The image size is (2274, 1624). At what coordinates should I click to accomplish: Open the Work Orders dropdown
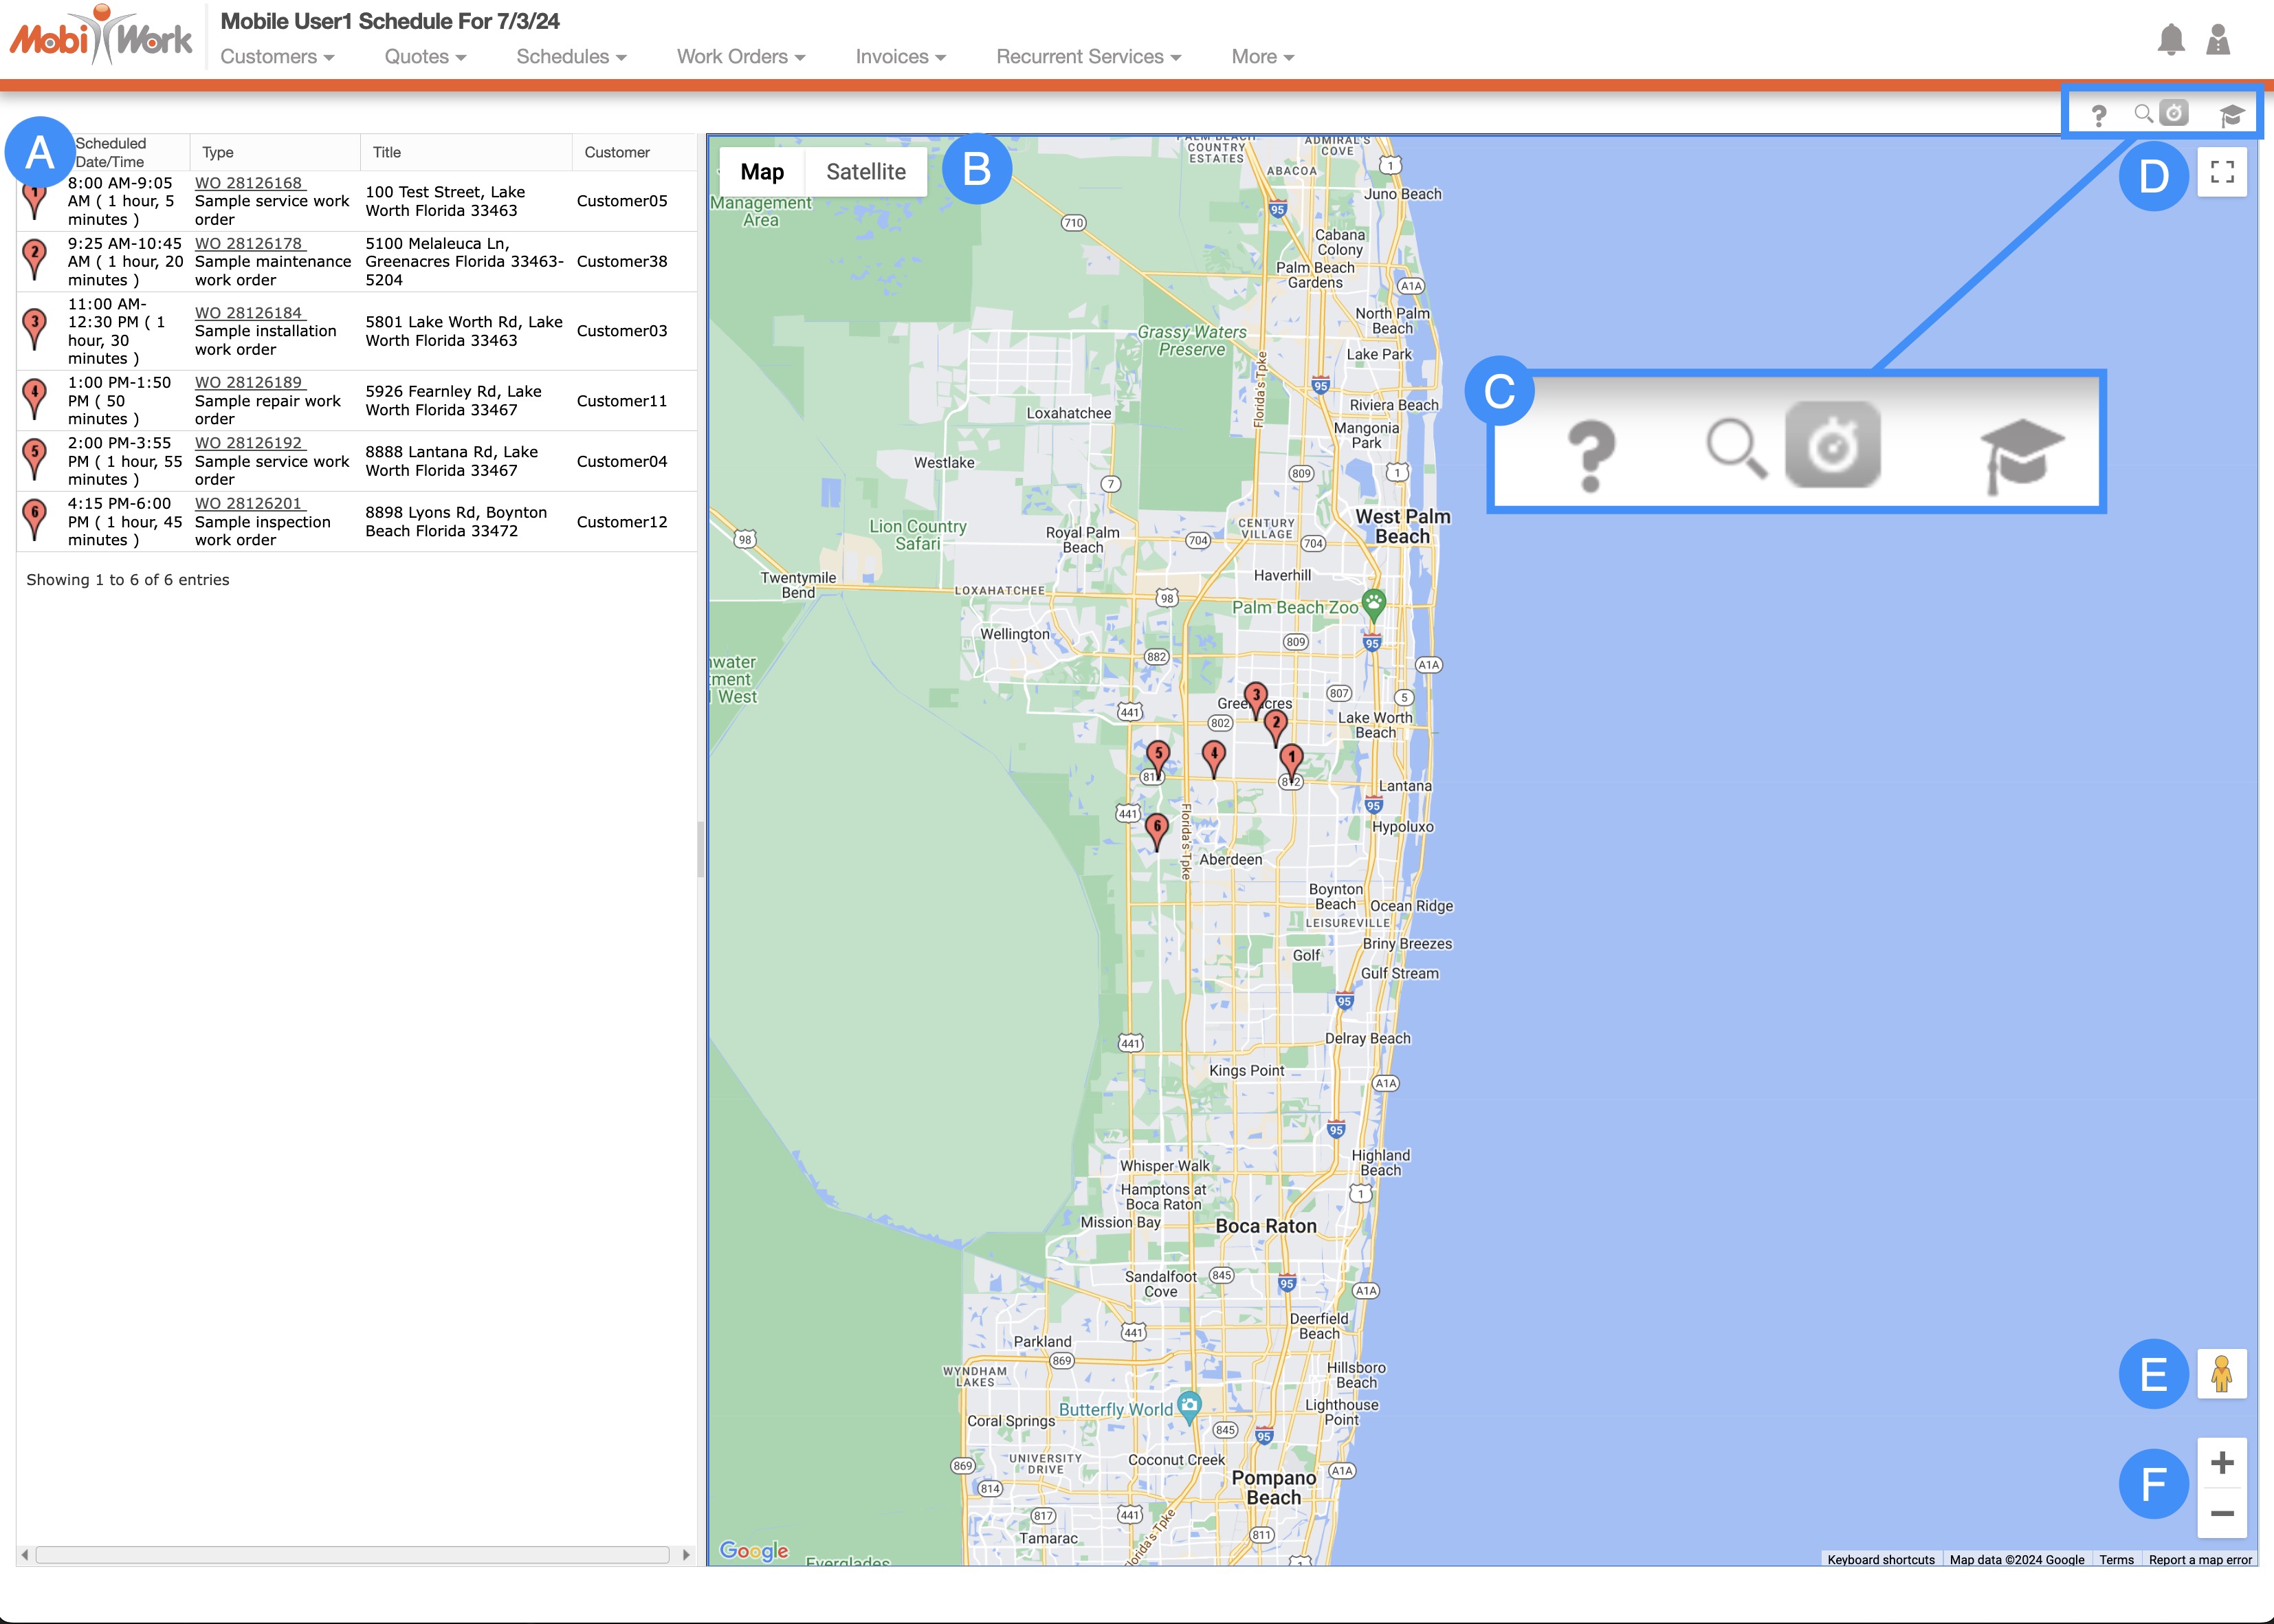click(740, 57)
